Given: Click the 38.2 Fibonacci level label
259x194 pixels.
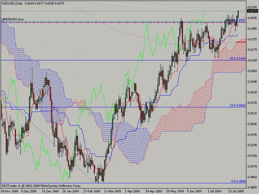Looking at the screenshot, I should click(238, 58).
